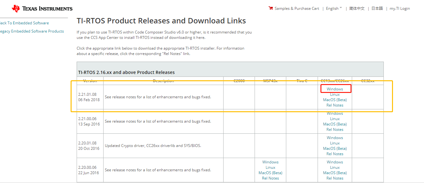The height and width of the screenshot is (183, 424).
Task: Click the TI-RTOS 2.16.xx and above table heading
Action: (126, 72)
